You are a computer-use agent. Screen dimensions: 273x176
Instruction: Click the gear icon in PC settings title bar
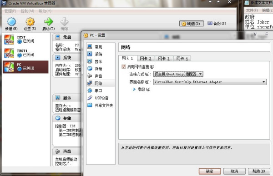point(86,35)
